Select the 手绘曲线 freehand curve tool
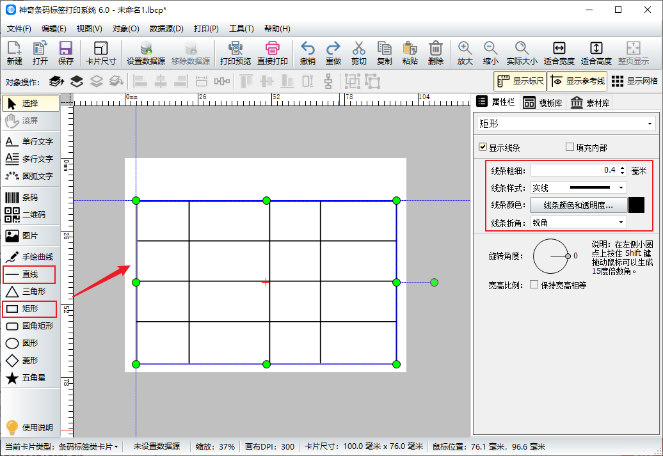The height and width of the screenshot is (456, 663). click(29, 257)
